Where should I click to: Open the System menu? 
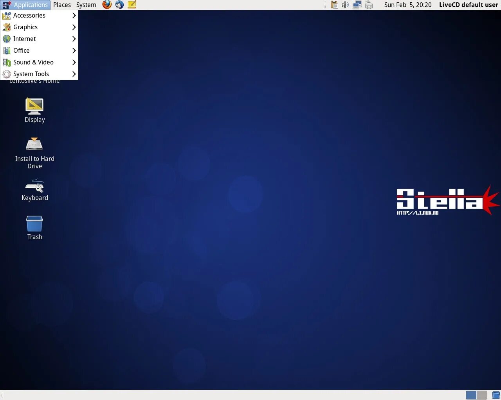[x=86, y=5]
